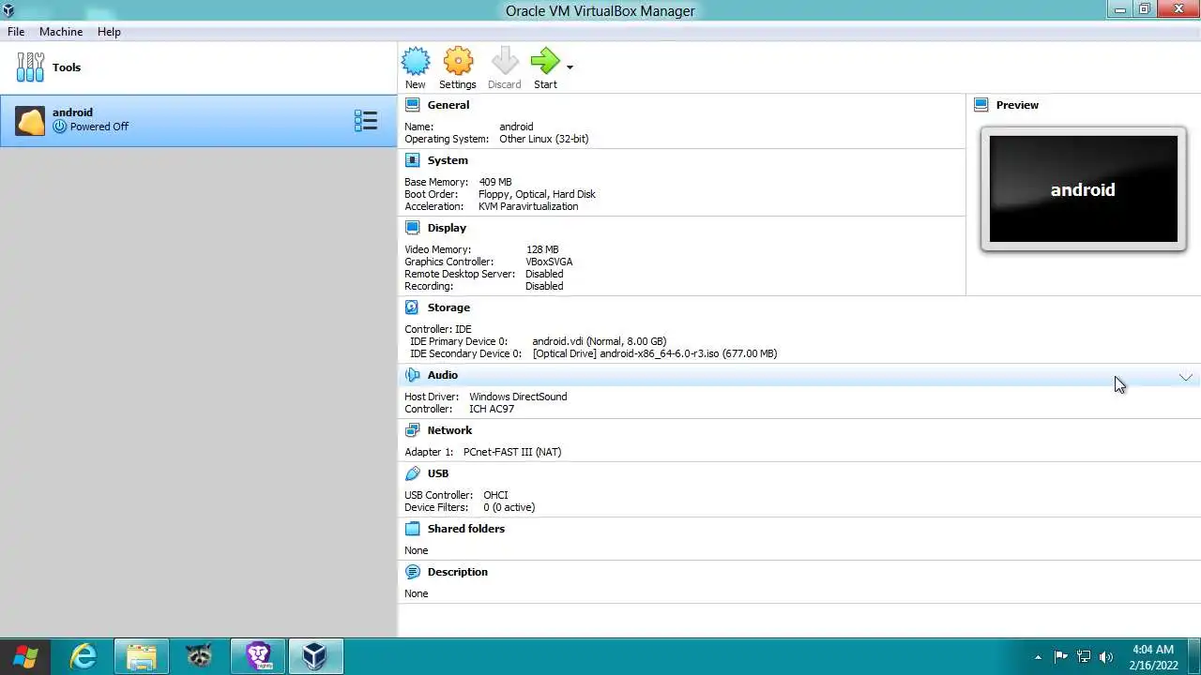Click the android-x86_64 iso optical drive entry
Screen dimensions: 1201x675
coord(655,354)
